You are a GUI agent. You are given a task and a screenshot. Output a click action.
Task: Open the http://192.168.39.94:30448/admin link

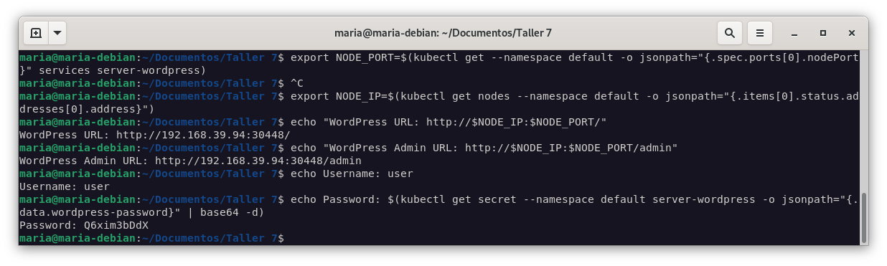point(258,161)
